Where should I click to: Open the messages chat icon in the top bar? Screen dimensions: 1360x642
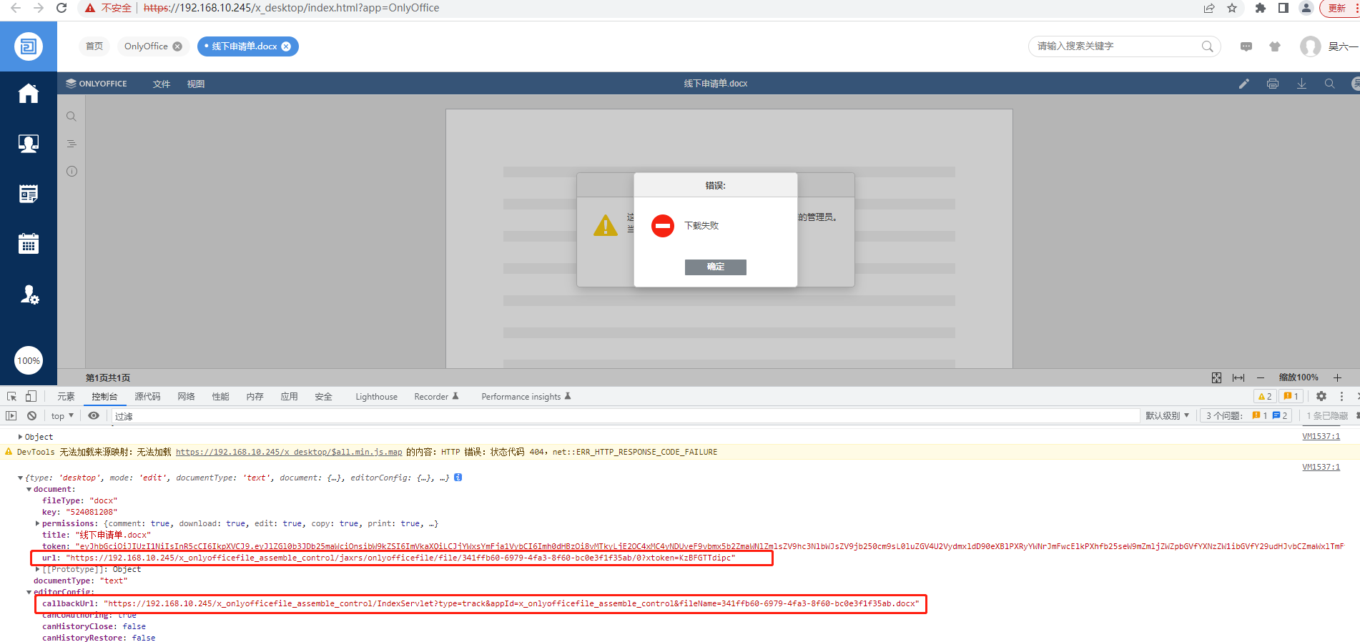point(1246,46)
